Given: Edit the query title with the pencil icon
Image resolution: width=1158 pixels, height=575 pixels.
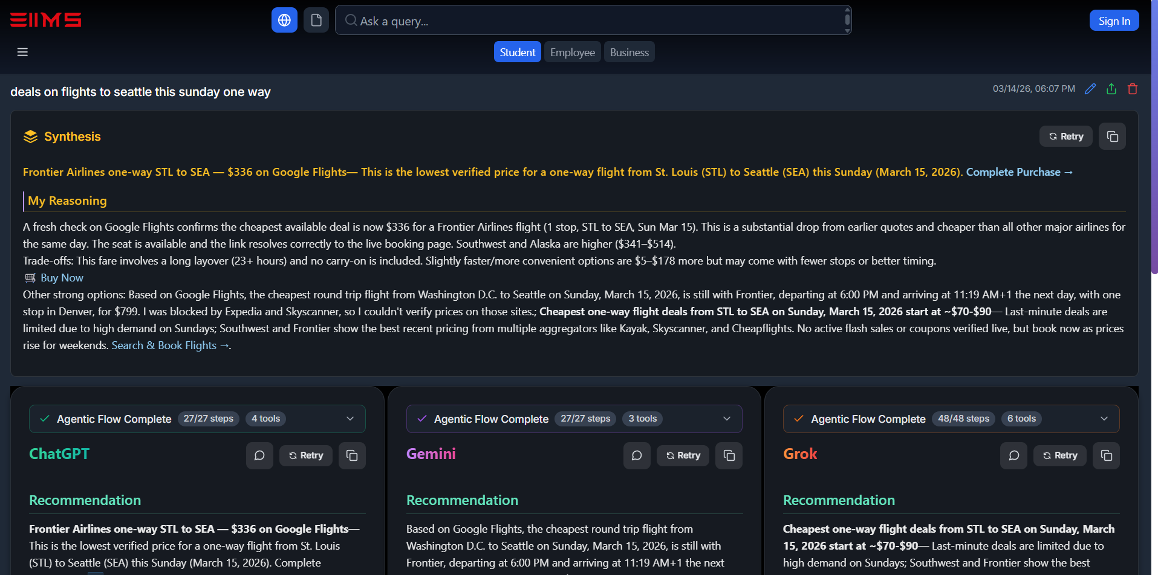Looking at the screenshot, I should point(1090,89).
